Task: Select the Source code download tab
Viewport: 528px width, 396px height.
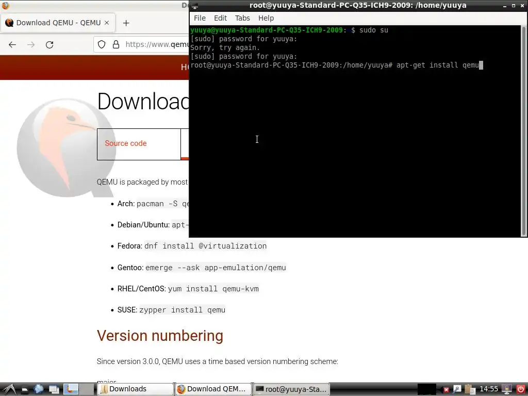Action: 139,144
